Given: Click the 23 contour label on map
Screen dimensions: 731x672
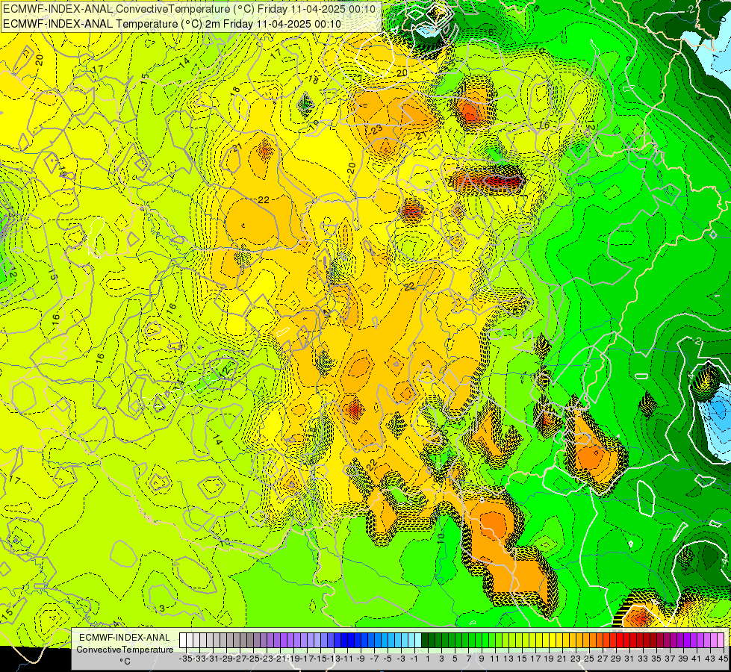Looking at the screenshot, I should tap(376, 128).
